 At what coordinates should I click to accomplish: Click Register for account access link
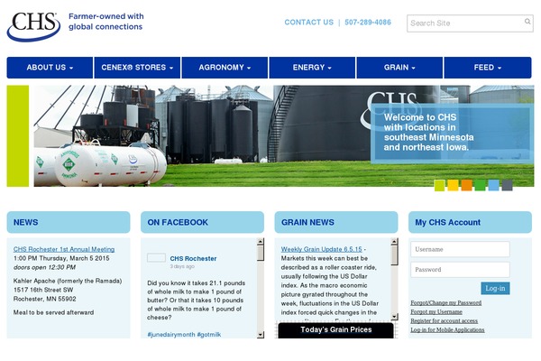click(x=444, y=320)
